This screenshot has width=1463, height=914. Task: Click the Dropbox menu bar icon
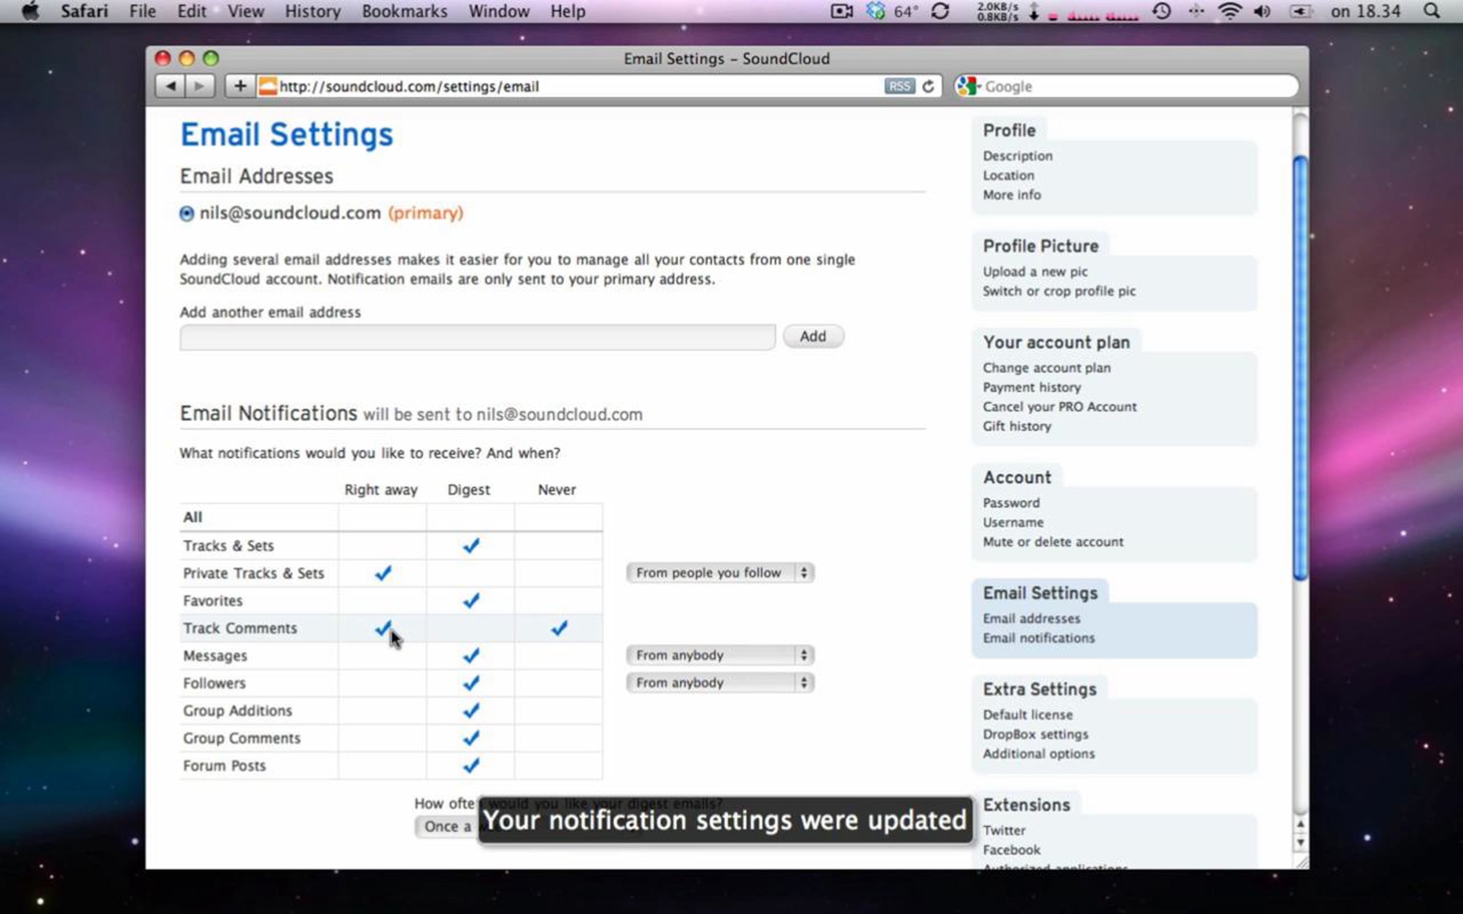[876, 11]
